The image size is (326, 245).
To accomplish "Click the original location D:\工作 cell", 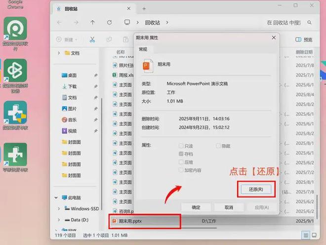I will coord(209,221).
